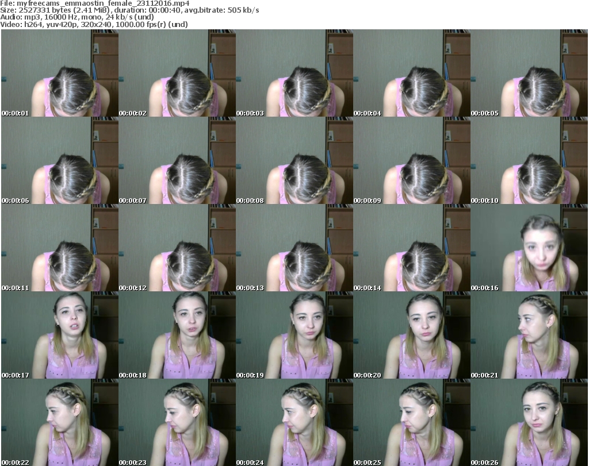Screen dimensions: 589x466
Task: Open the frame at 00:00:10
Action: (x=529, y=160)
